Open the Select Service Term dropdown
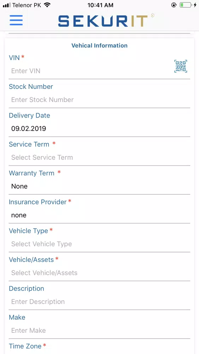This screenshot has height=354, width=199. tap(99, 158)
